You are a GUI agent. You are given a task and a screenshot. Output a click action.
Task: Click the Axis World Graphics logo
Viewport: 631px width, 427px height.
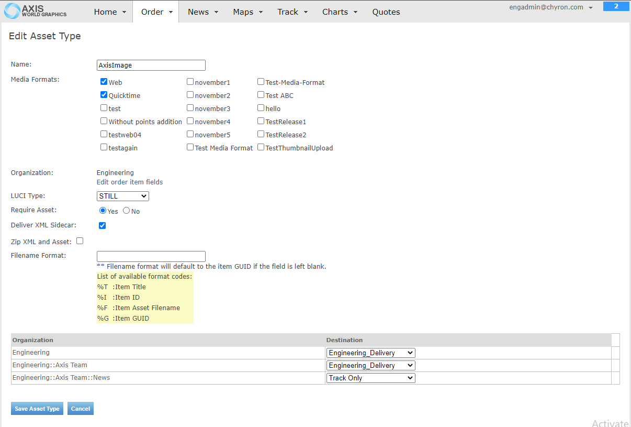pos(36,11)
